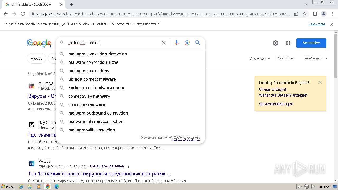Close the Google Suche tab
This screenshot has width=338, height=190.
coord(61,4)
